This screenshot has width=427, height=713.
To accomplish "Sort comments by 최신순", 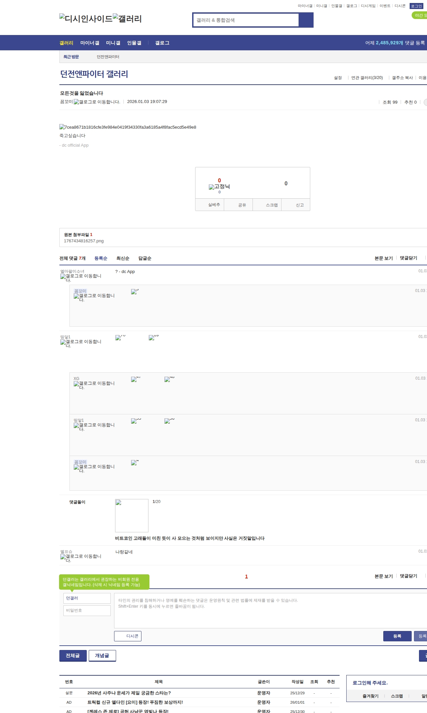I will click(x=123, y=258).
